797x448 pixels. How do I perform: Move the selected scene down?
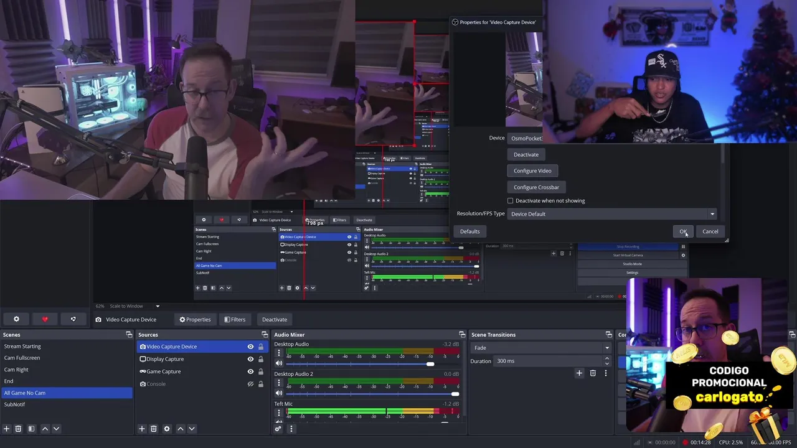point(56,429)
